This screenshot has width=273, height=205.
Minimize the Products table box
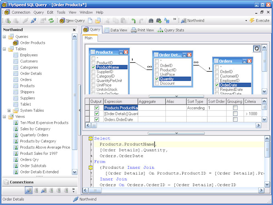coord(121,52)
